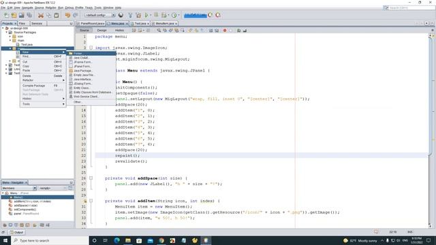Expand the icon package node
The height and width of the screenshot is (245, 436).
coord(10,36)
